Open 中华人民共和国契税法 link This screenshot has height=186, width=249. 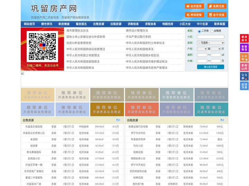pos(80,68)
